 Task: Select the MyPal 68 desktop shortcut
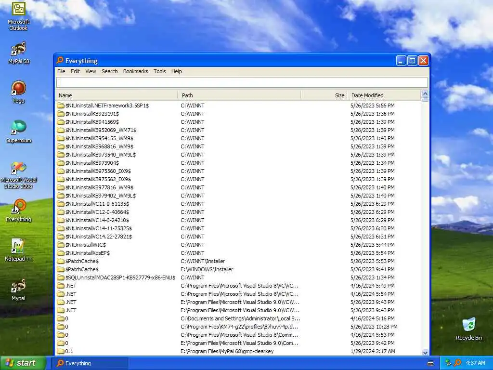click(19, 53)
